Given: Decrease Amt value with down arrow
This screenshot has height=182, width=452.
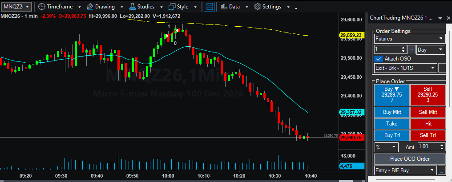Looking at the screenshot, I should (x=443, y=149).
